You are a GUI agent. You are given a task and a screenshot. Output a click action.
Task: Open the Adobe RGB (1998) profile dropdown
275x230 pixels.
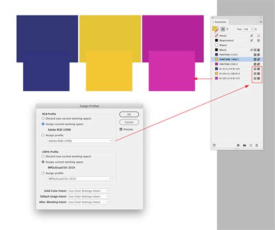[x=80, y=141]
